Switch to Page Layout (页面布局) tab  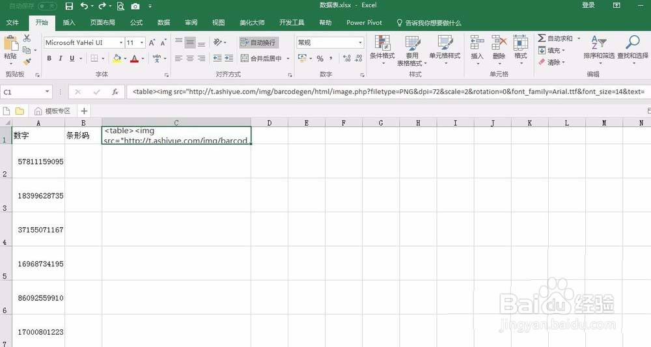tap(103, 22)
